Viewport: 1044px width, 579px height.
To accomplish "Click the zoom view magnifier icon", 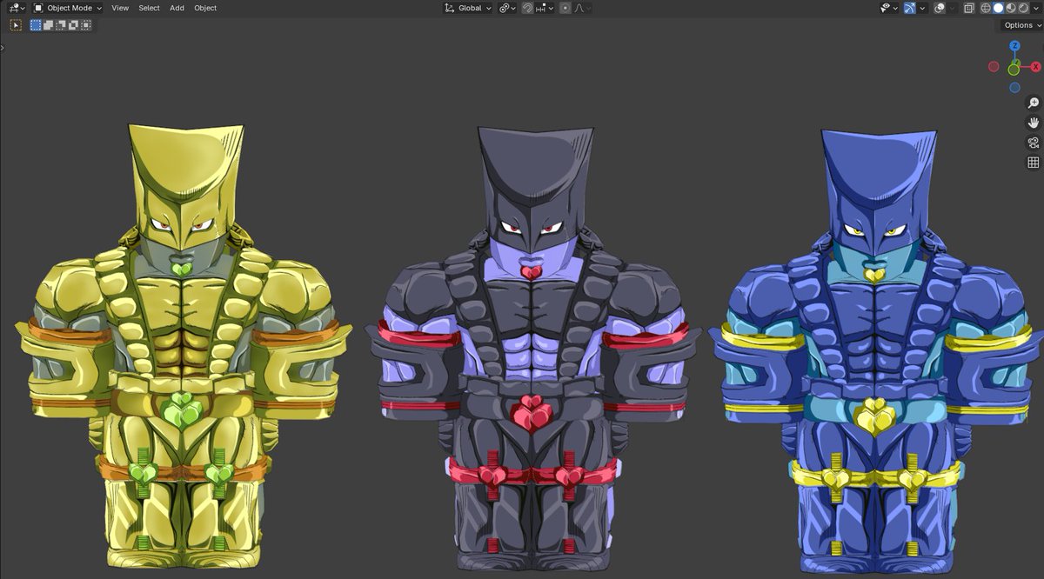I will coord(1034,103).
